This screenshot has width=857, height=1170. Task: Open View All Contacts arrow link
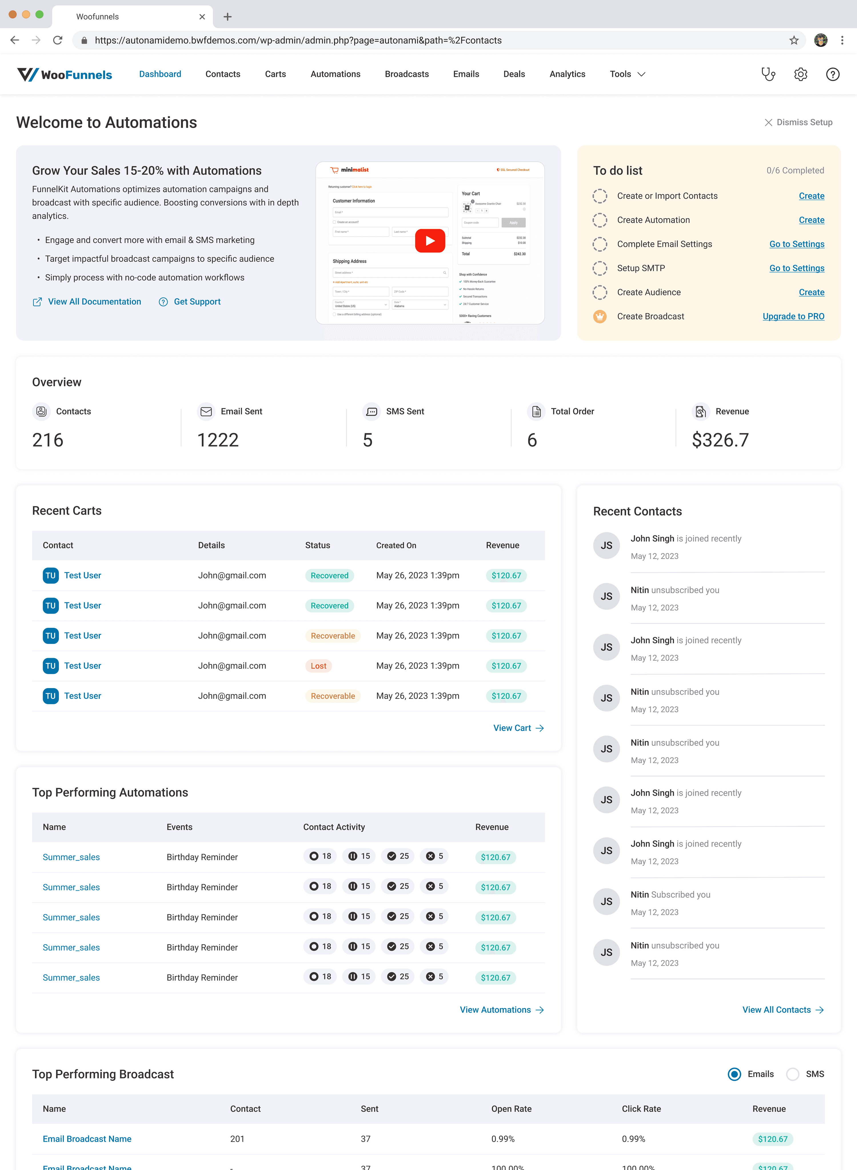click(782, 1010)
